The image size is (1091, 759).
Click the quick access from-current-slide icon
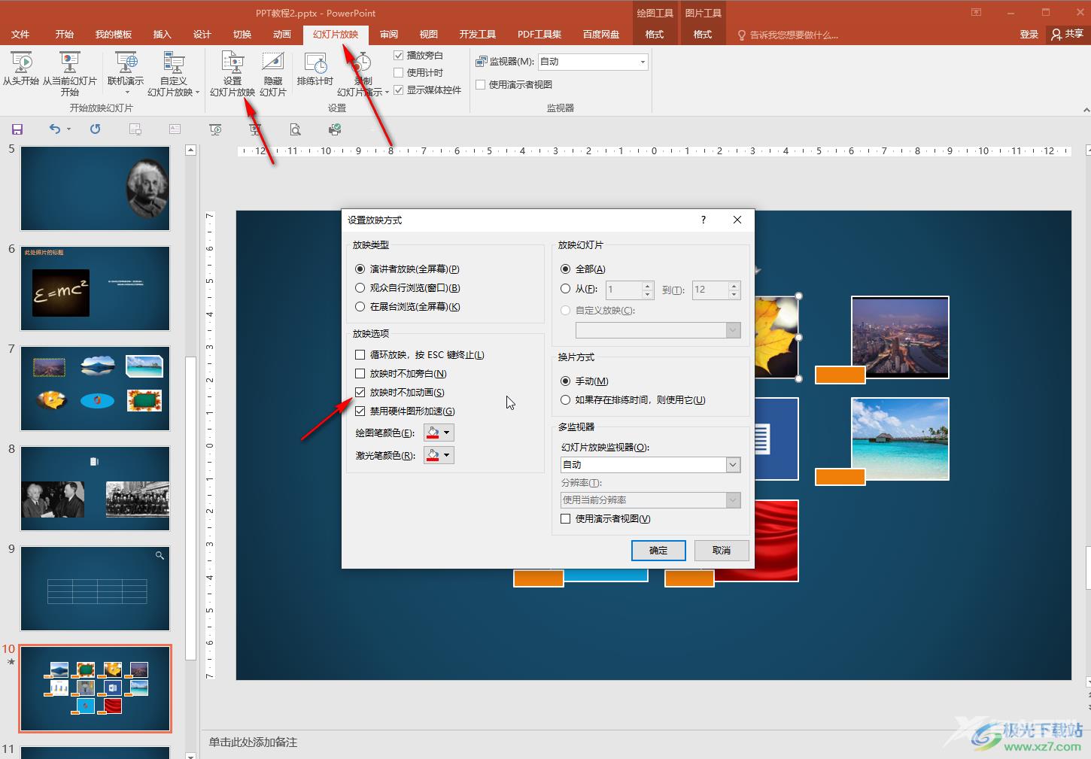click(255, 129)
